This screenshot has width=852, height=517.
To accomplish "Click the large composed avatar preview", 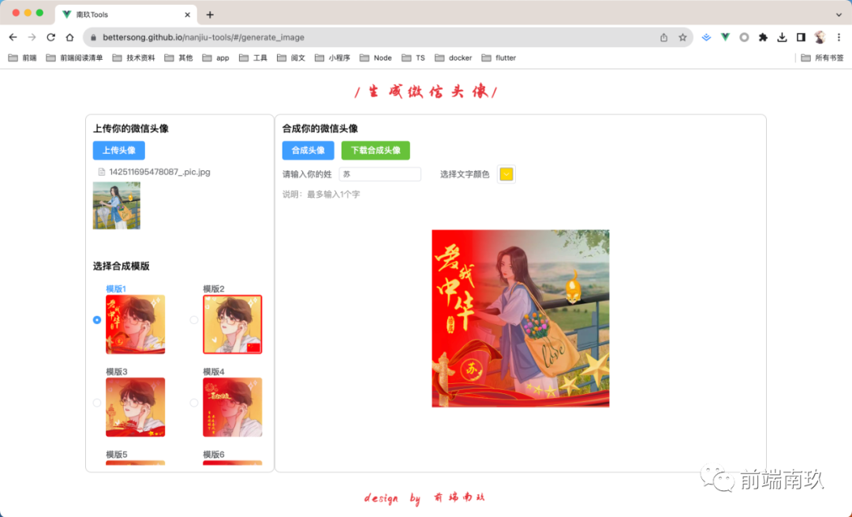I will (521, 318).
